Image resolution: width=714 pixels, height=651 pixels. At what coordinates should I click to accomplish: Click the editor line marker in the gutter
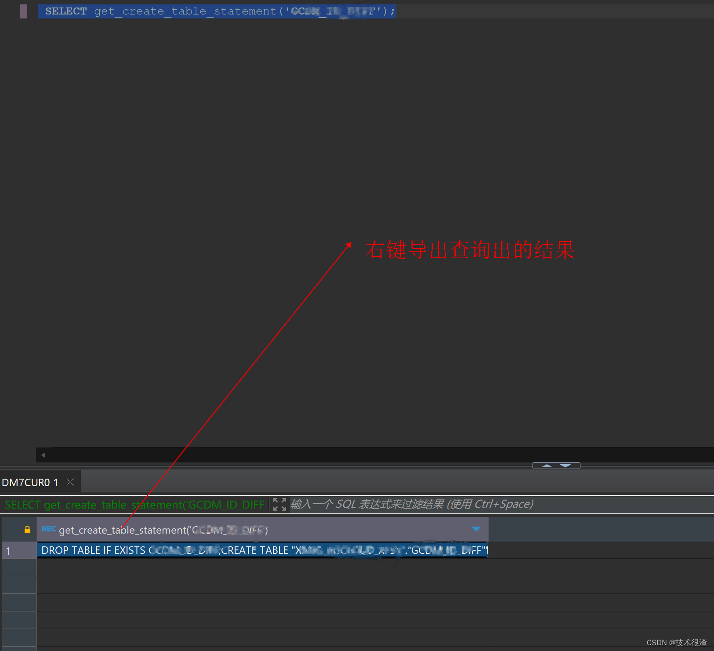pyautogui.click(x=24, y=11)
